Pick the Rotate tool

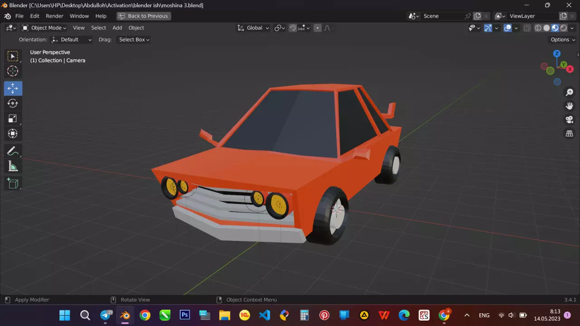13,103
